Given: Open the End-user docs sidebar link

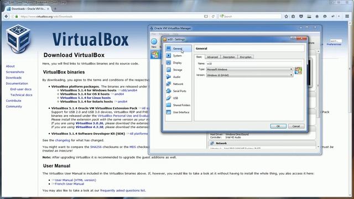Looking at the screenshot, I should pos(21,89).
